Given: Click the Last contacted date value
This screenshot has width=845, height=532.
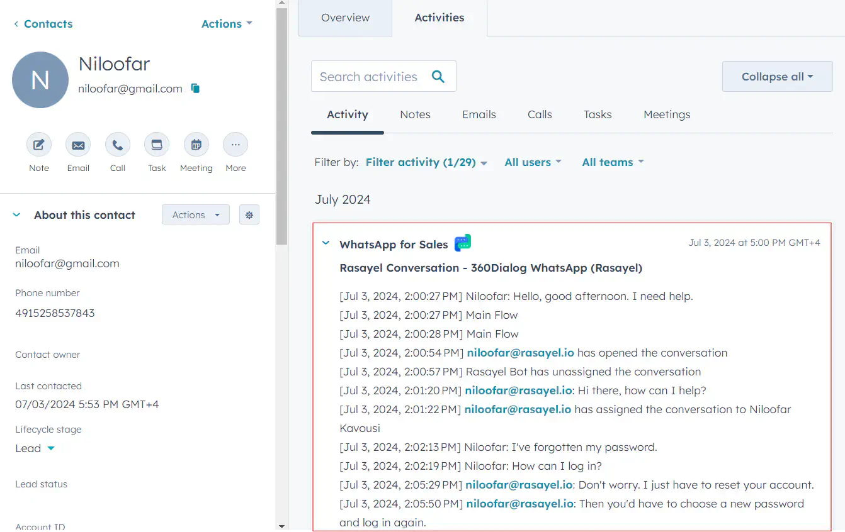Looking at the screenshot, I should [87, 404].
